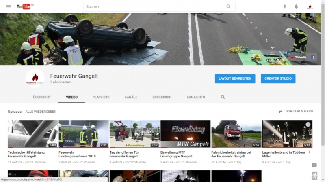Open the account avatar menu
The height and width of the screenshot is (182, 325).
(310, 6)
